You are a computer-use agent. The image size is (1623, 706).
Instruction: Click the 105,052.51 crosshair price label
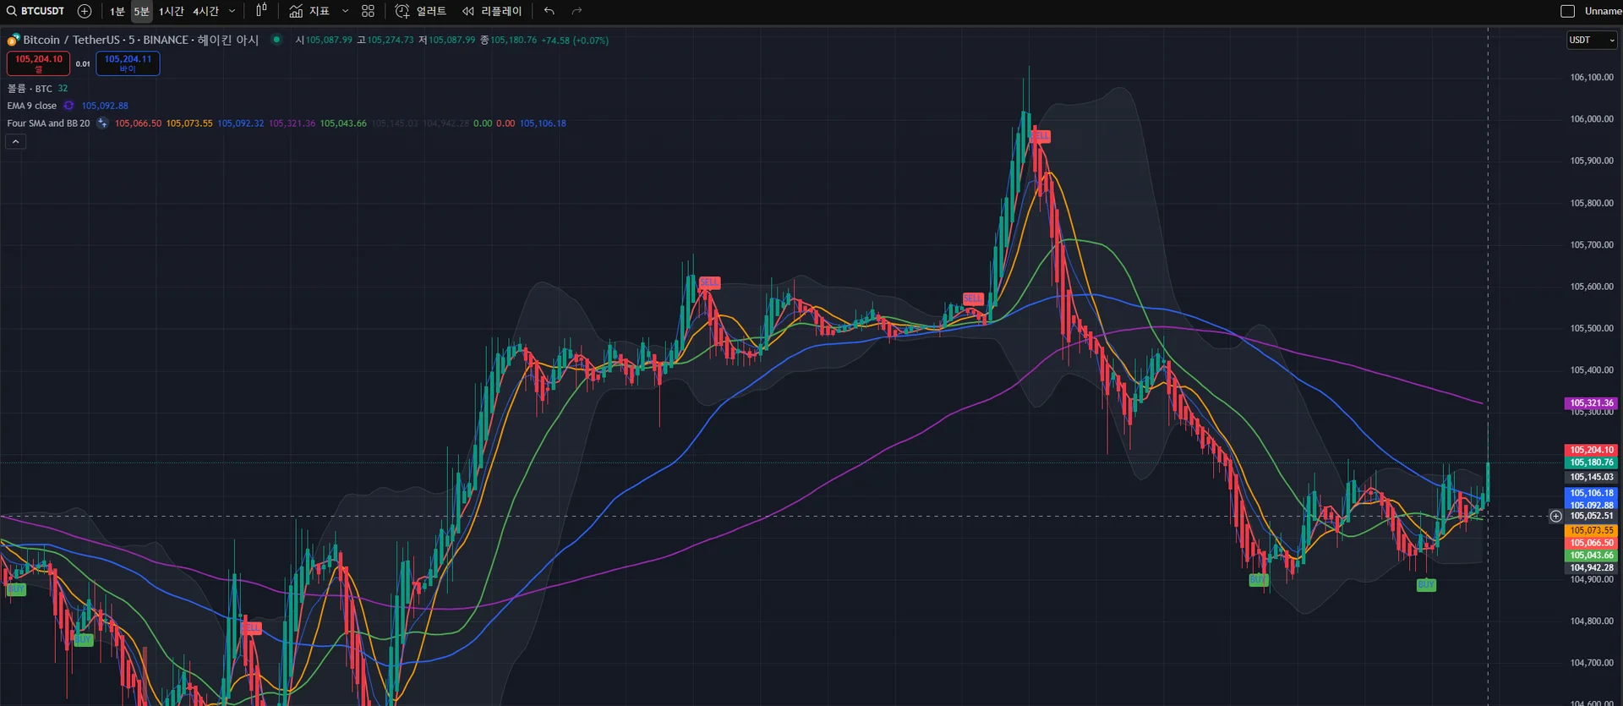[1592, 516]
